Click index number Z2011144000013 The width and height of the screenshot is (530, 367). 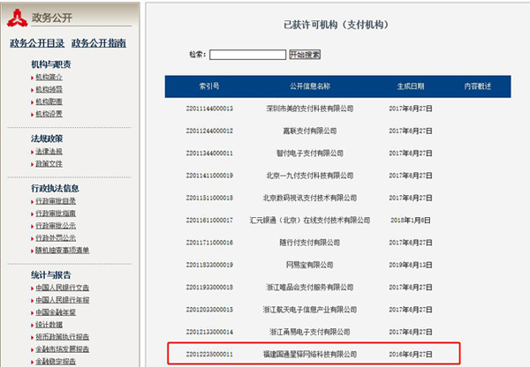(209, 109)
